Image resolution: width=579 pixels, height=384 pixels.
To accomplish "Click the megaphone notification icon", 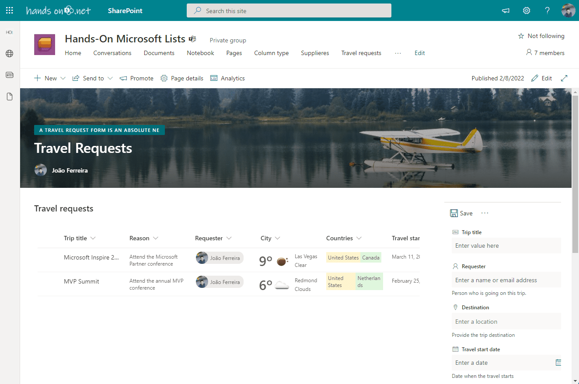I will (x=506, y=10).
